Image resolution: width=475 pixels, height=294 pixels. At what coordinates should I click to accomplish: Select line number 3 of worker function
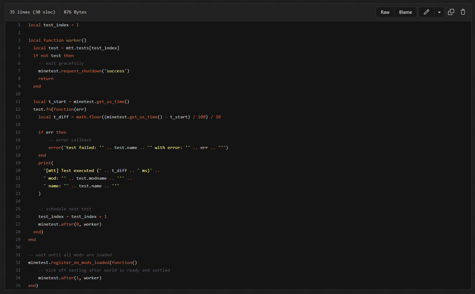pyautogui.click(x=19, y=40)
